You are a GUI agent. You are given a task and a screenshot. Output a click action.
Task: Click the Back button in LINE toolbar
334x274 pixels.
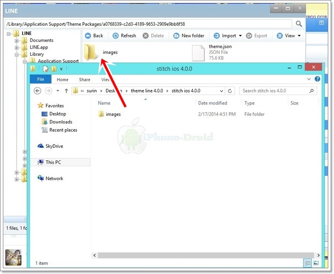coord(94,36)
